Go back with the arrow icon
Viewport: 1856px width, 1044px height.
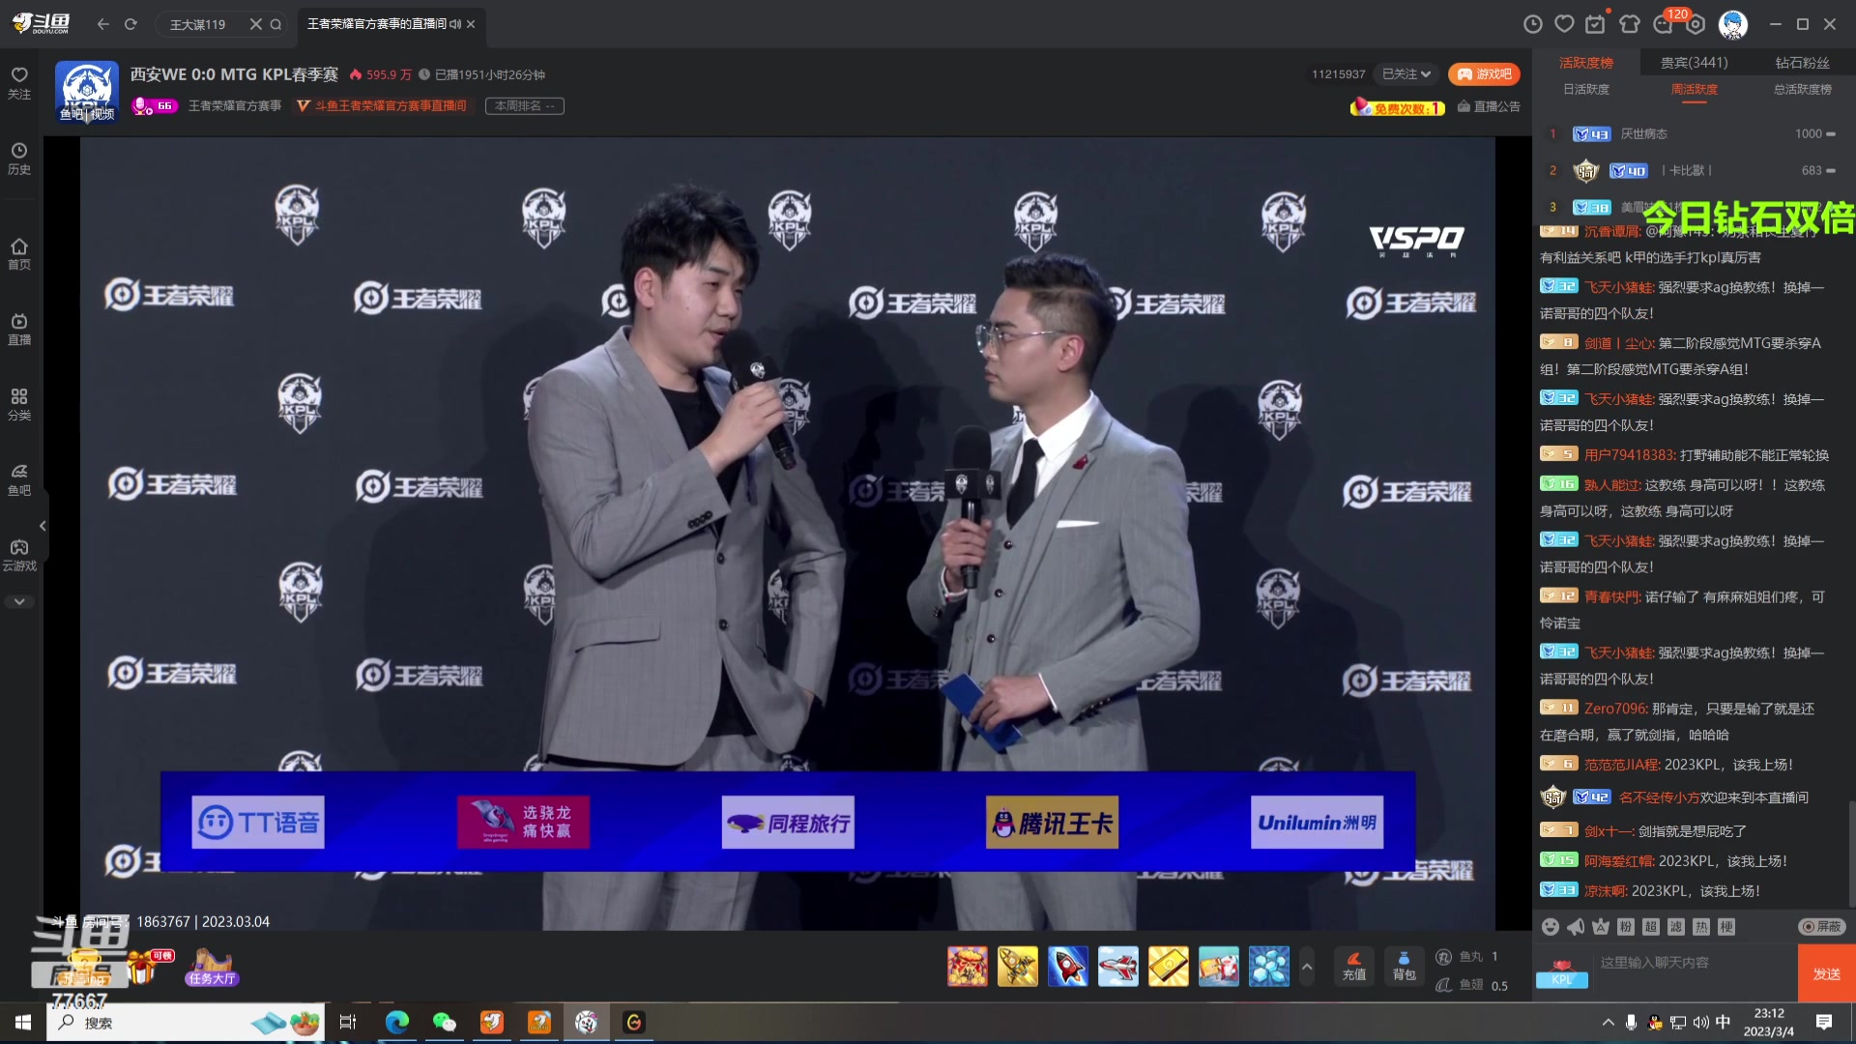pyautogui.click(x=103, y=24)
